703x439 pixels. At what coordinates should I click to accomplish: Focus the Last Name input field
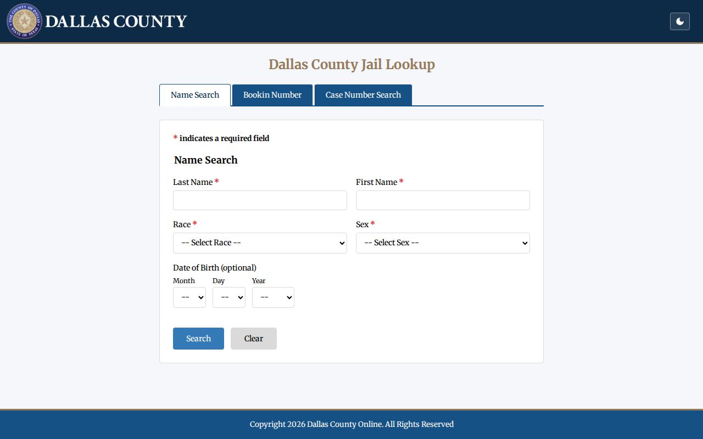(260, 200)
